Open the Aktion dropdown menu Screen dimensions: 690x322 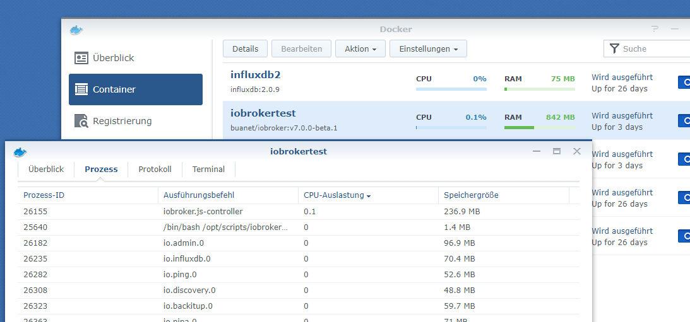tap(360, 49)
